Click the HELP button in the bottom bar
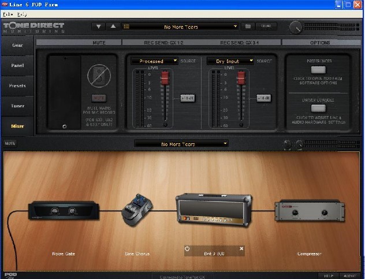 329,276
